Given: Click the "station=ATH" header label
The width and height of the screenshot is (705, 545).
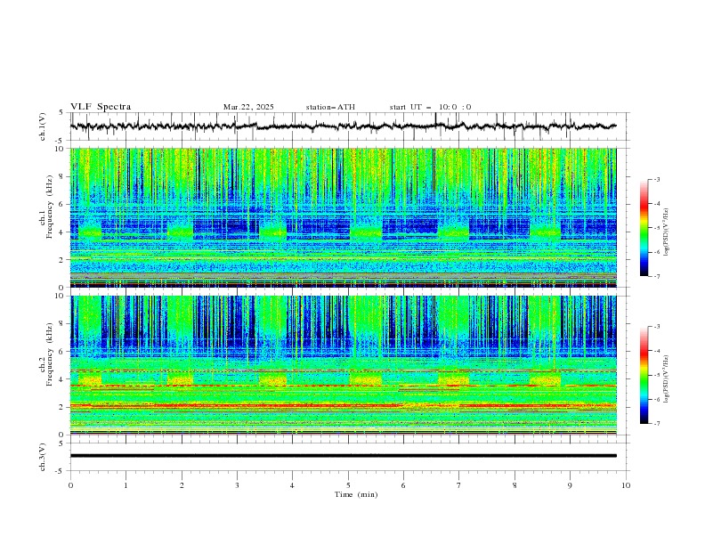Looking at the screenshot, I should [x=330, y=107].
